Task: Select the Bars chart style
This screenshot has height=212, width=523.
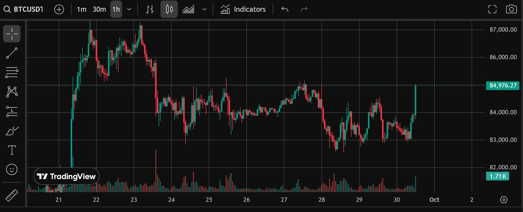Action: pos(150,9)
